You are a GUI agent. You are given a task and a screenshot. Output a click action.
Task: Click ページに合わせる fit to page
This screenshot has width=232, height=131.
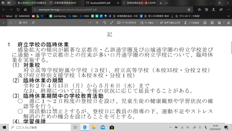pos(127,23)
